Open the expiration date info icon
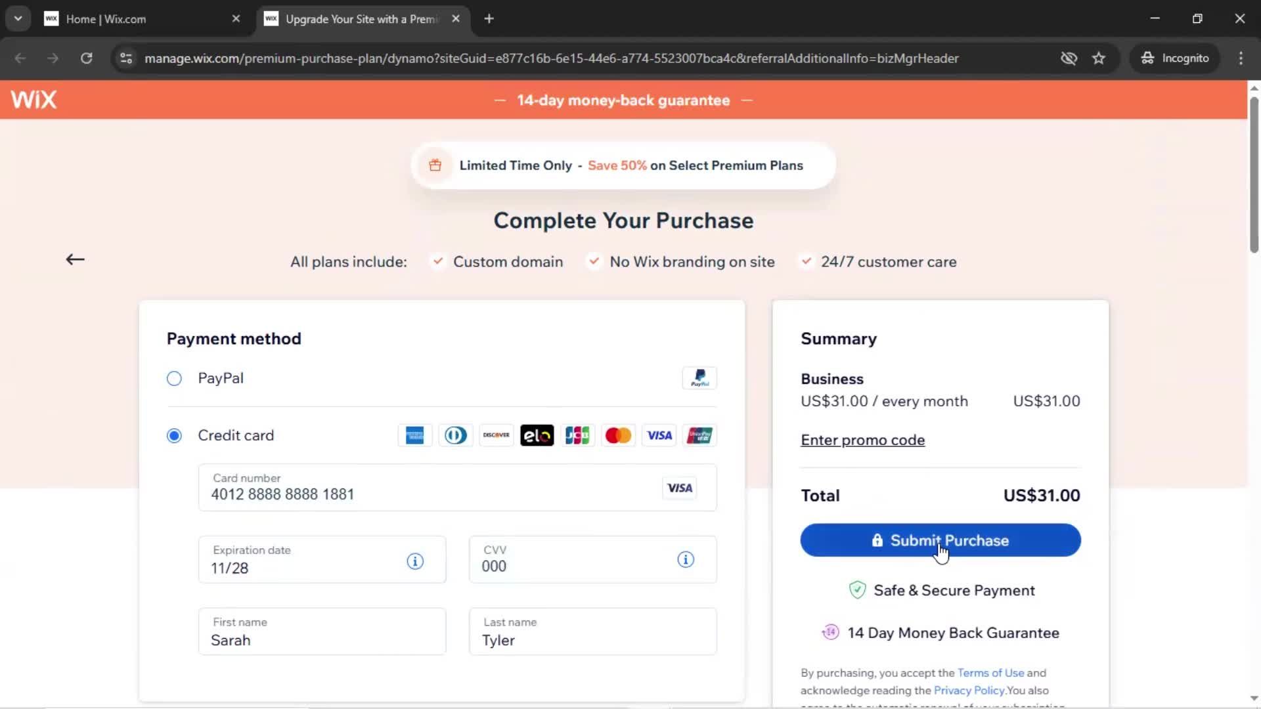Viewport: 1261px width, 709px height. [x=415, y=561]
